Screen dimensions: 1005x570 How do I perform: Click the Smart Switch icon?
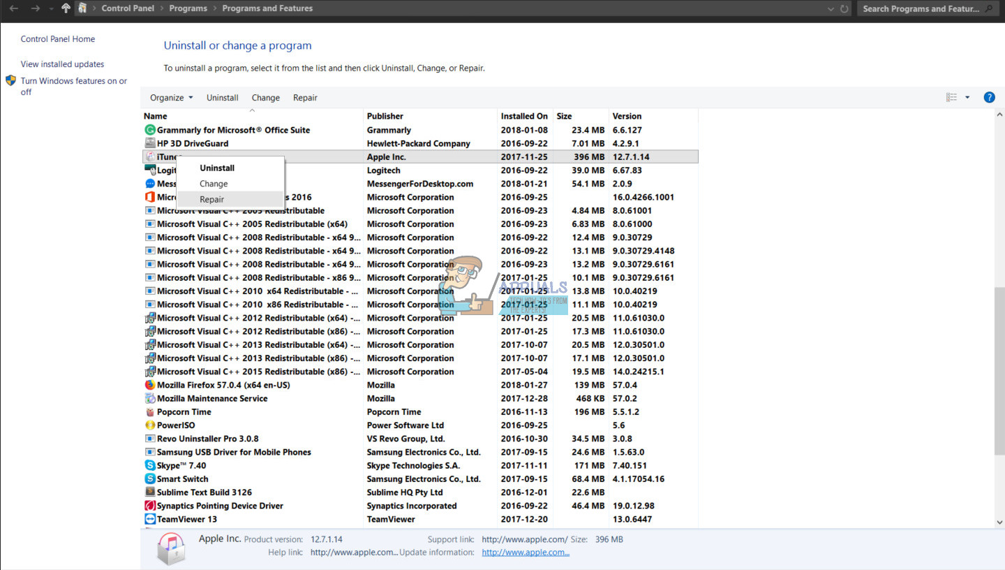(x=149, y=479)
